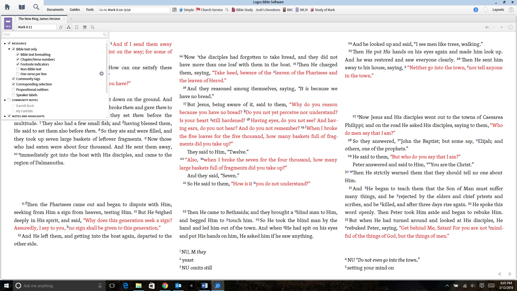
Task: Switch to The New King James Version tab
Action: pyautogui.click(x=39, y=19)
